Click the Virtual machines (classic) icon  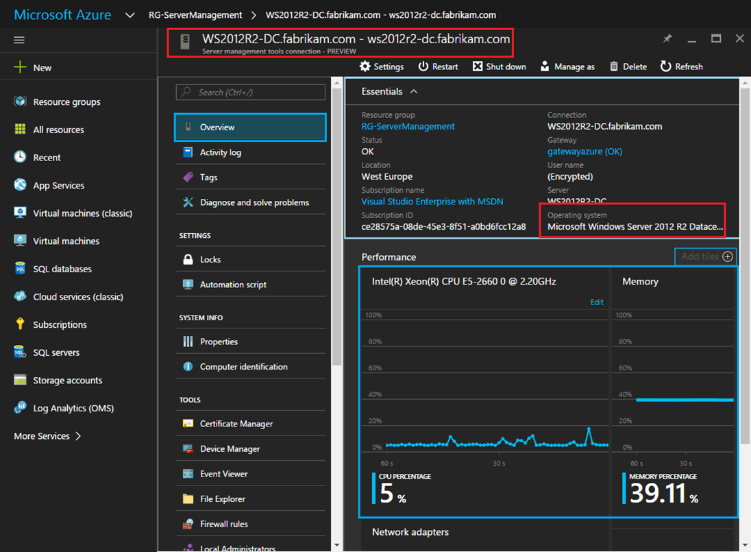click(x=20, y=213)
